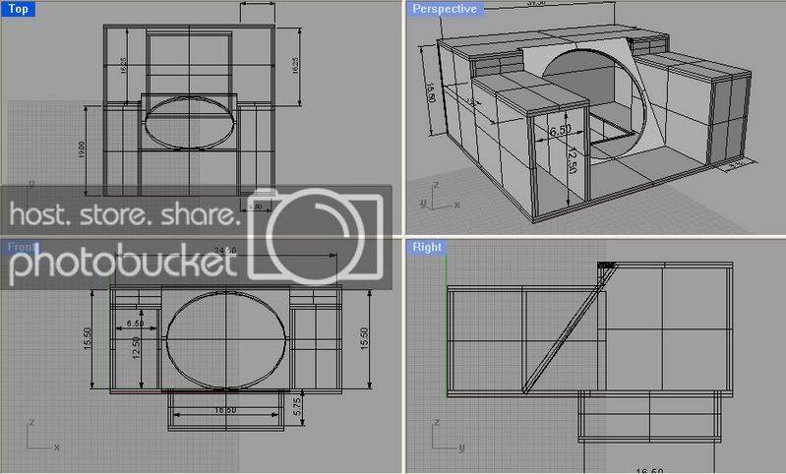Select the ellipse curve in Top view
The width and height of the screenshot is (786, 474).
[190, 123]
